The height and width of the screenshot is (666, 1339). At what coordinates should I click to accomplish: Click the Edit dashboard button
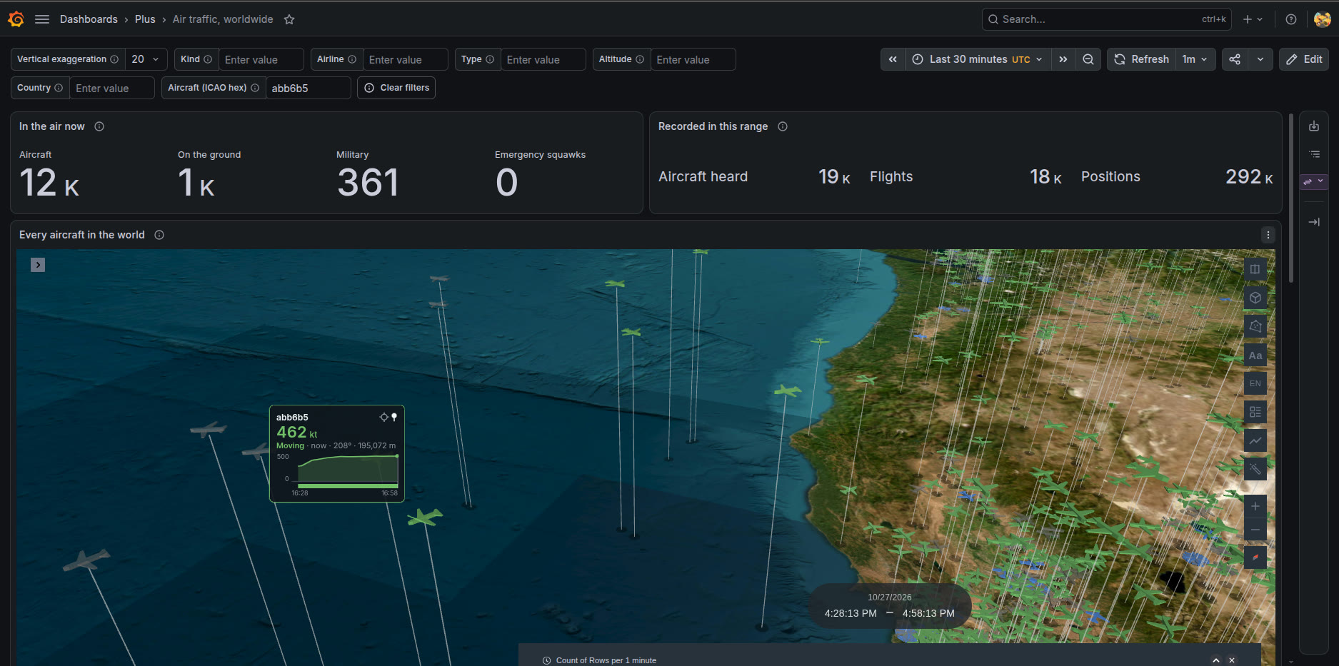pos(1304,59)
